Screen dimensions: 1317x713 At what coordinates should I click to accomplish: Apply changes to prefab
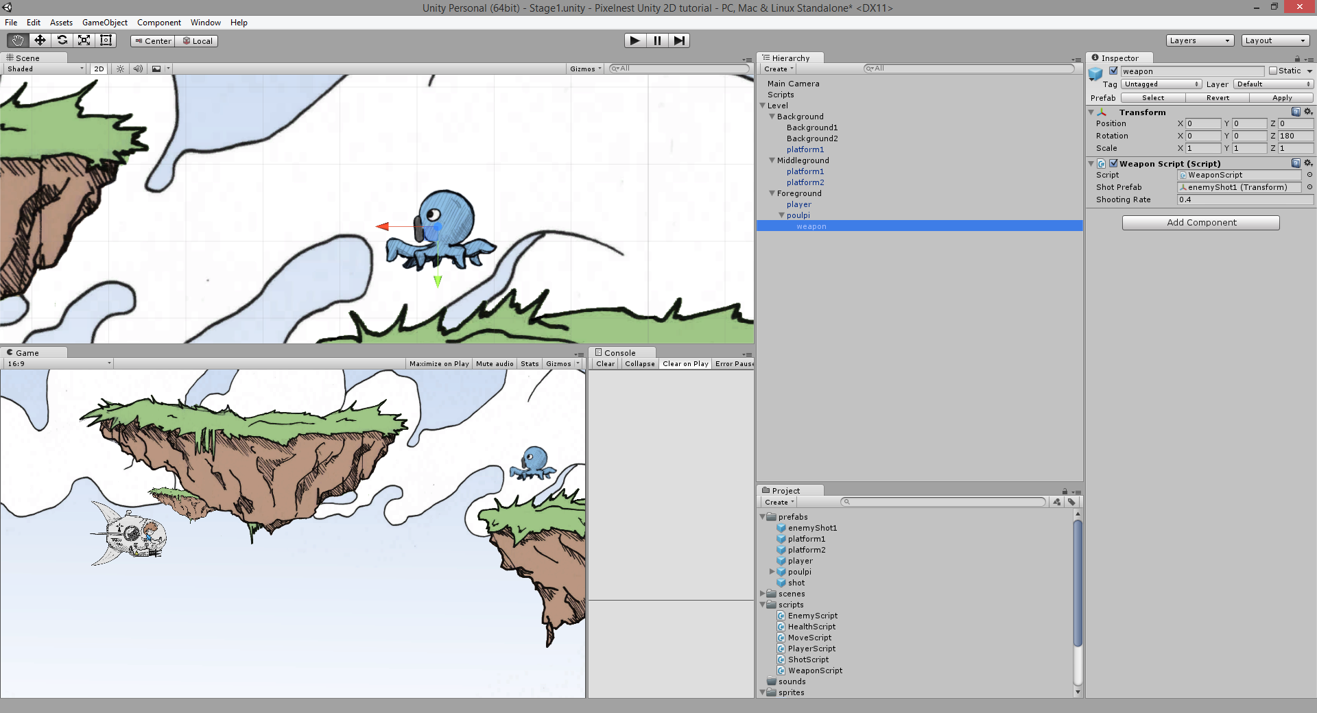[x=1281, y=98]
